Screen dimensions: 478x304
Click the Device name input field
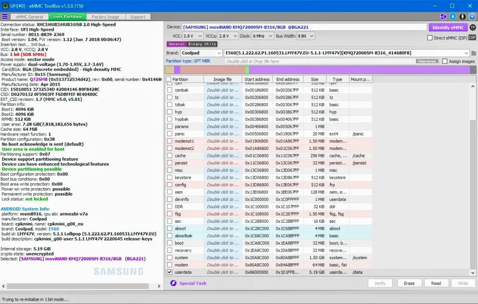coord(304,27)
